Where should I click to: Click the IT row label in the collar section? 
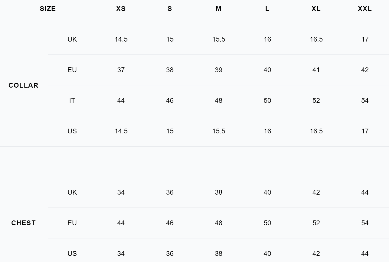pos(72,101)
